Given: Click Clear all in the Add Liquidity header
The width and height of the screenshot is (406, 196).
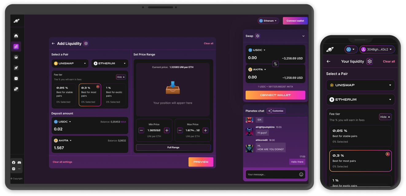Looking at the screenshot, I should coord(209,43).
